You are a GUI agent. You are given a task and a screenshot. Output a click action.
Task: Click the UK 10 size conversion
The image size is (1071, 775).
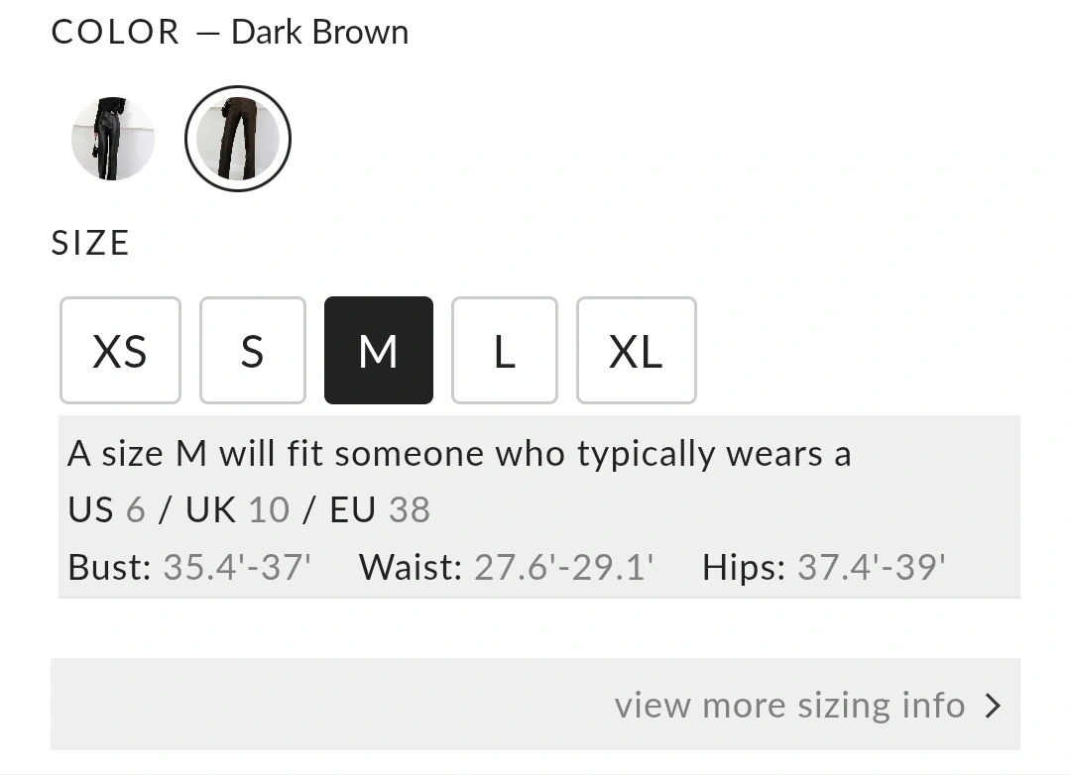pos(238,510)
